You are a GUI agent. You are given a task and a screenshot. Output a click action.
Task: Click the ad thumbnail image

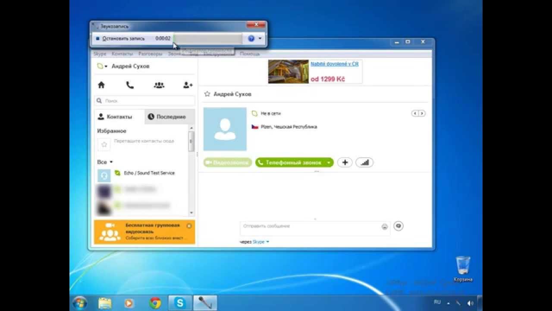coord(288,71)
